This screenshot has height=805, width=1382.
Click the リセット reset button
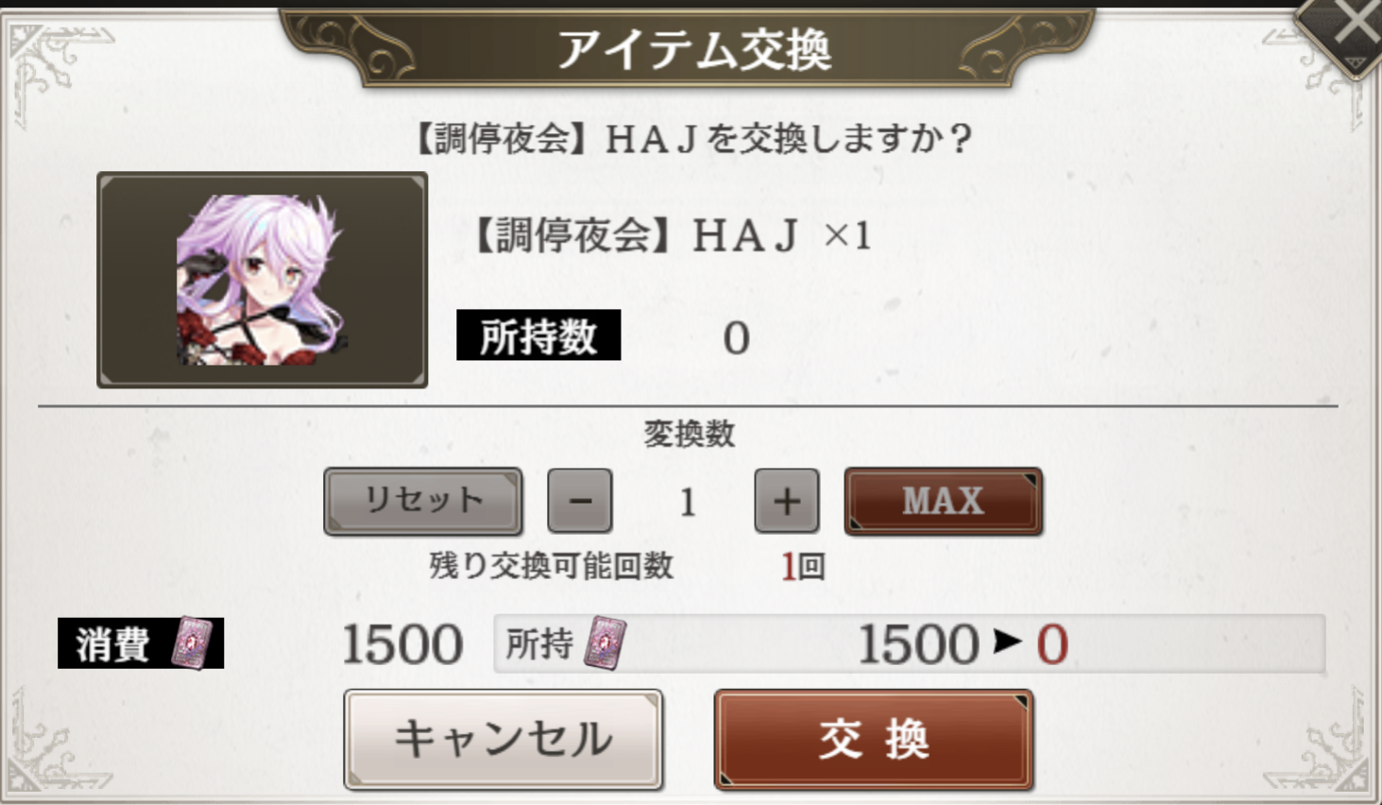pyautogui.click(x=423, y=501)
